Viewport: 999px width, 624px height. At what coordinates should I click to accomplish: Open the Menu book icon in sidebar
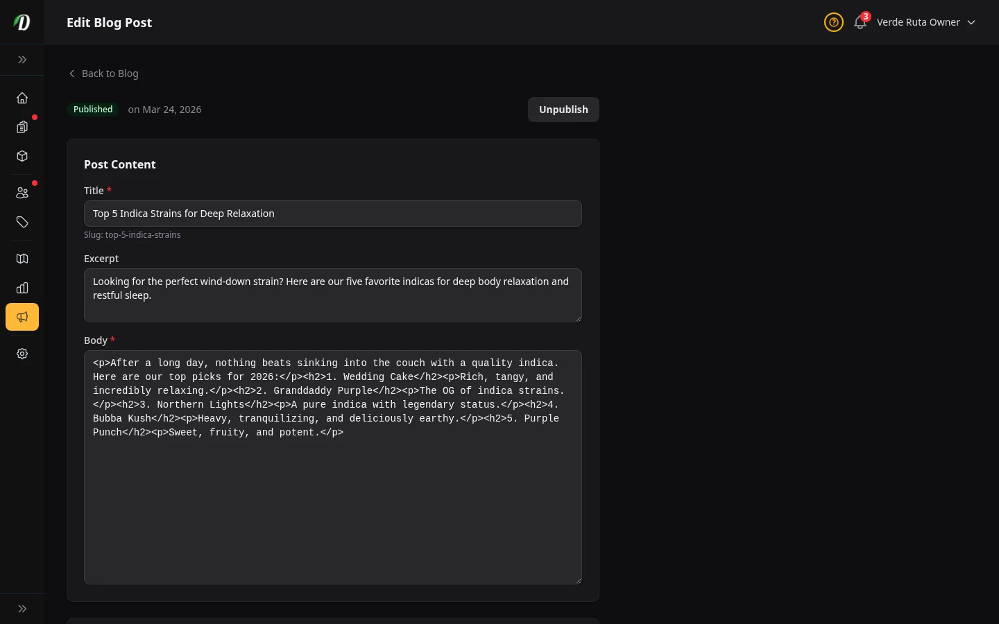22,259
